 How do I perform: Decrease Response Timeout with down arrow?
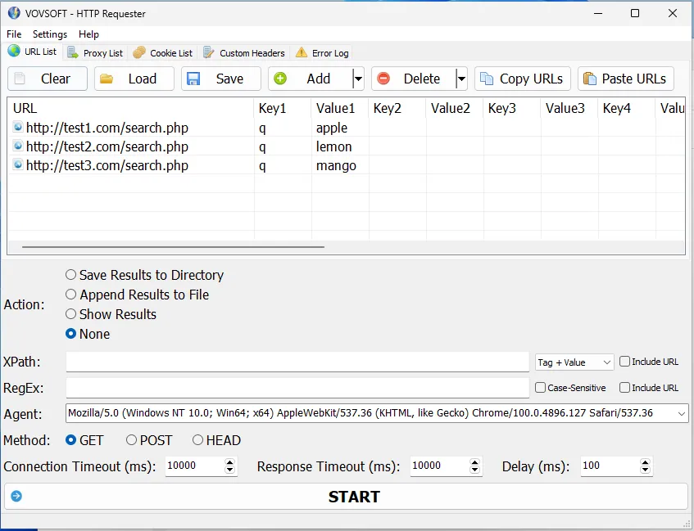point(474,470)
